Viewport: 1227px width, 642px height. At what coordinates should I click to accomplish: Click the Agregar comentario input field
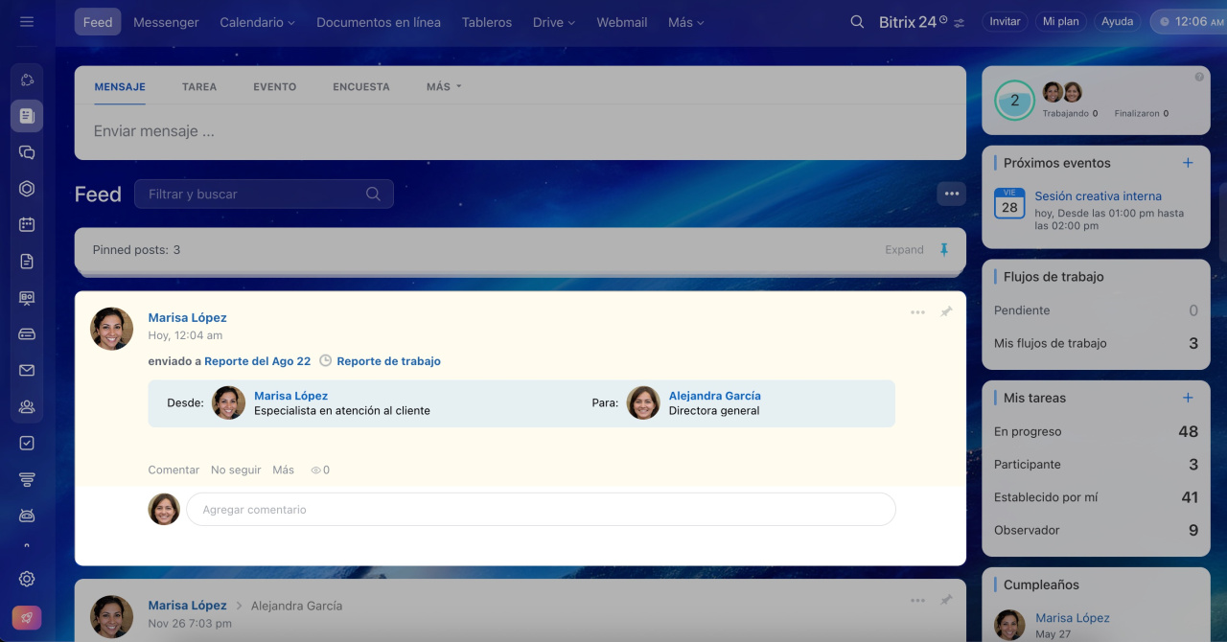coord(541,510)
